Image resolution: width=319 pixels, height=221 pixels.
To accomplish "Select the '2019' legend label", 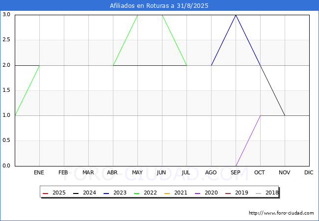I will click(241, 193).
